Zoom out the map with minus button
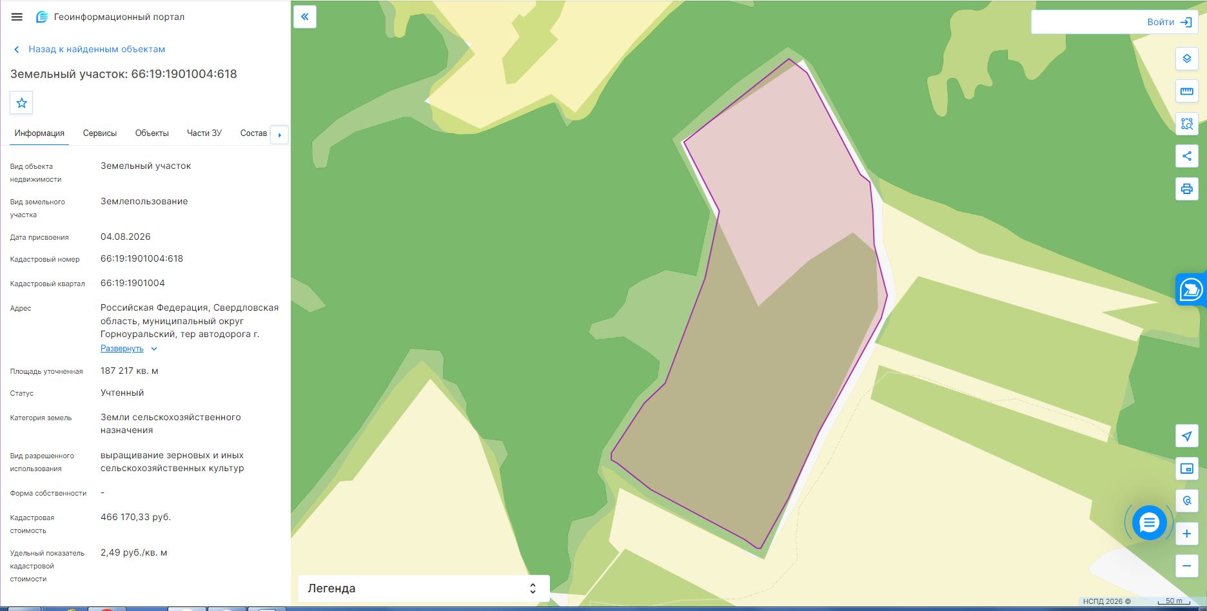Screen dimensions: 1207x611 (x=1186, y=566)
